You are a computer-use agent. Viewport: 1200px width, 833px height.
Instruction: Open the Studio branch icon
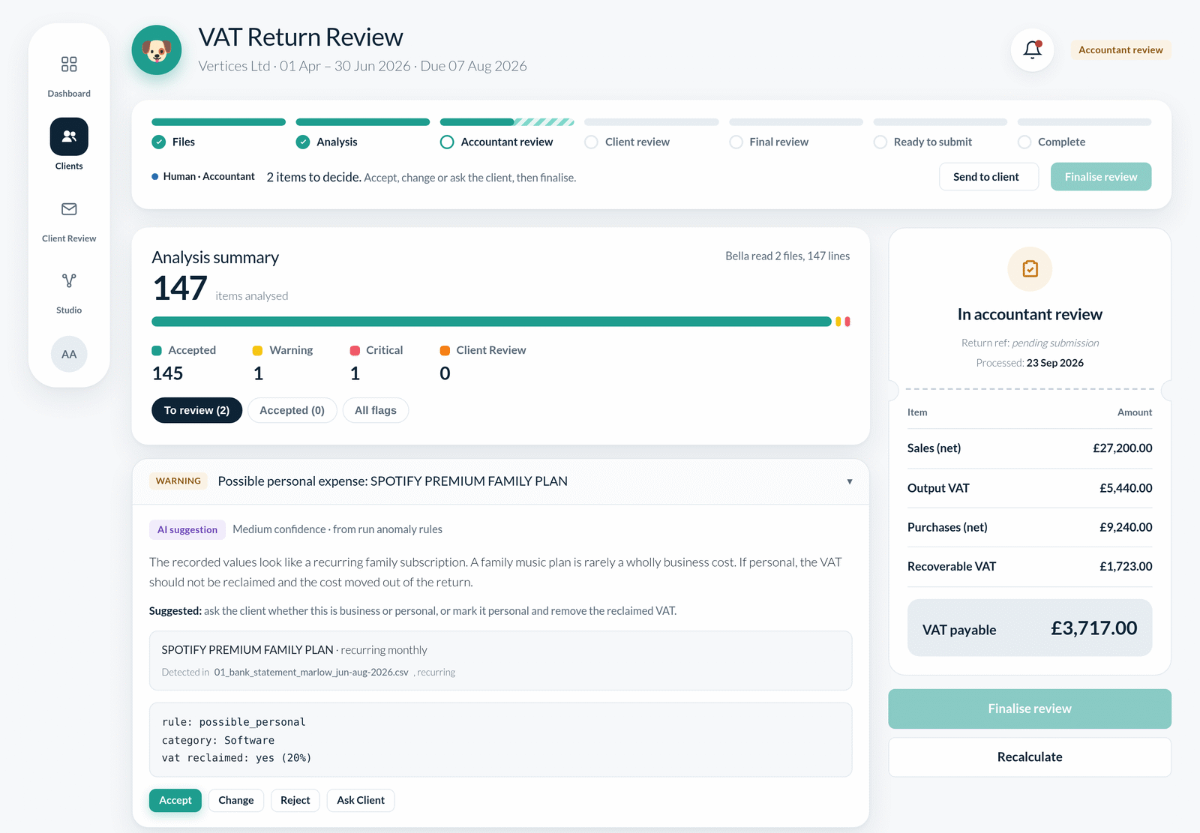pos(69,281)
